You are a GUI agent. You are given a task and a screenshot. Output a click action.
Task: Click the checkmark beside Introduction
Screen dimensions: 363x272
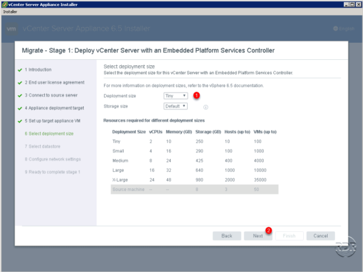(x=20, y=70)
